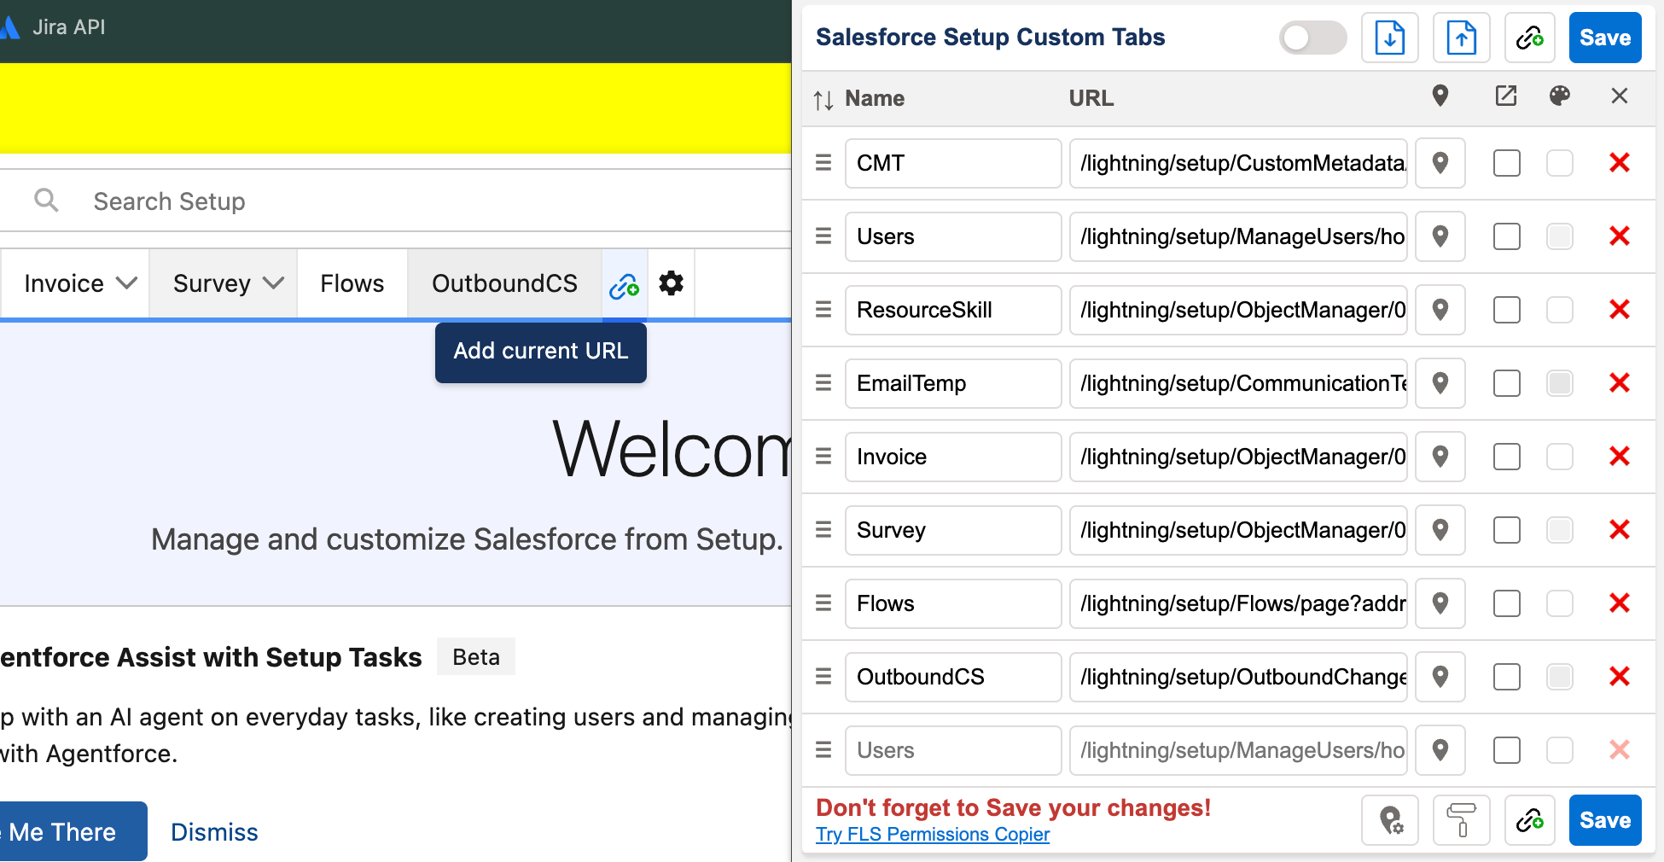This screenshot has width=1664, height=862.
Task: Click the paint roller icon in panel footer
Action: click(x=1462, y=820)
